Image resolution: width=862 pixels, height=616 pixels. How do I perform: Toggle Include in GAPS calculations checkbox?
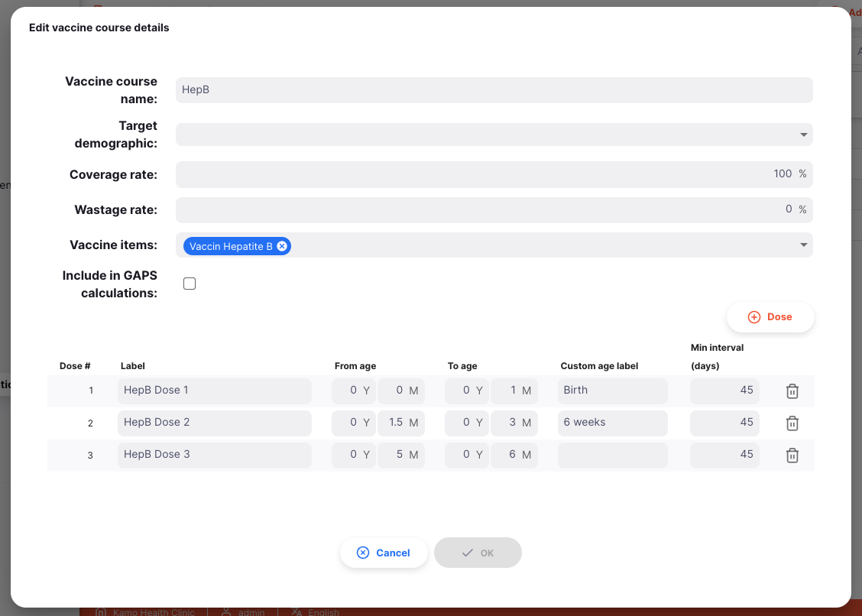pos(189,284)
